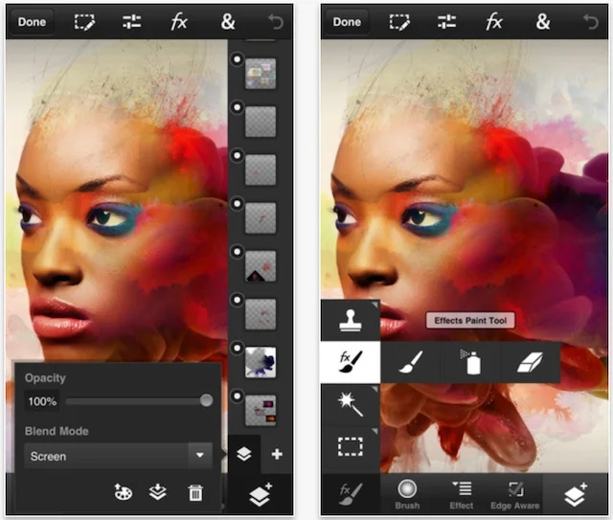
Task: Pick the plain Paint Brush tool
Action: (410, 363)
